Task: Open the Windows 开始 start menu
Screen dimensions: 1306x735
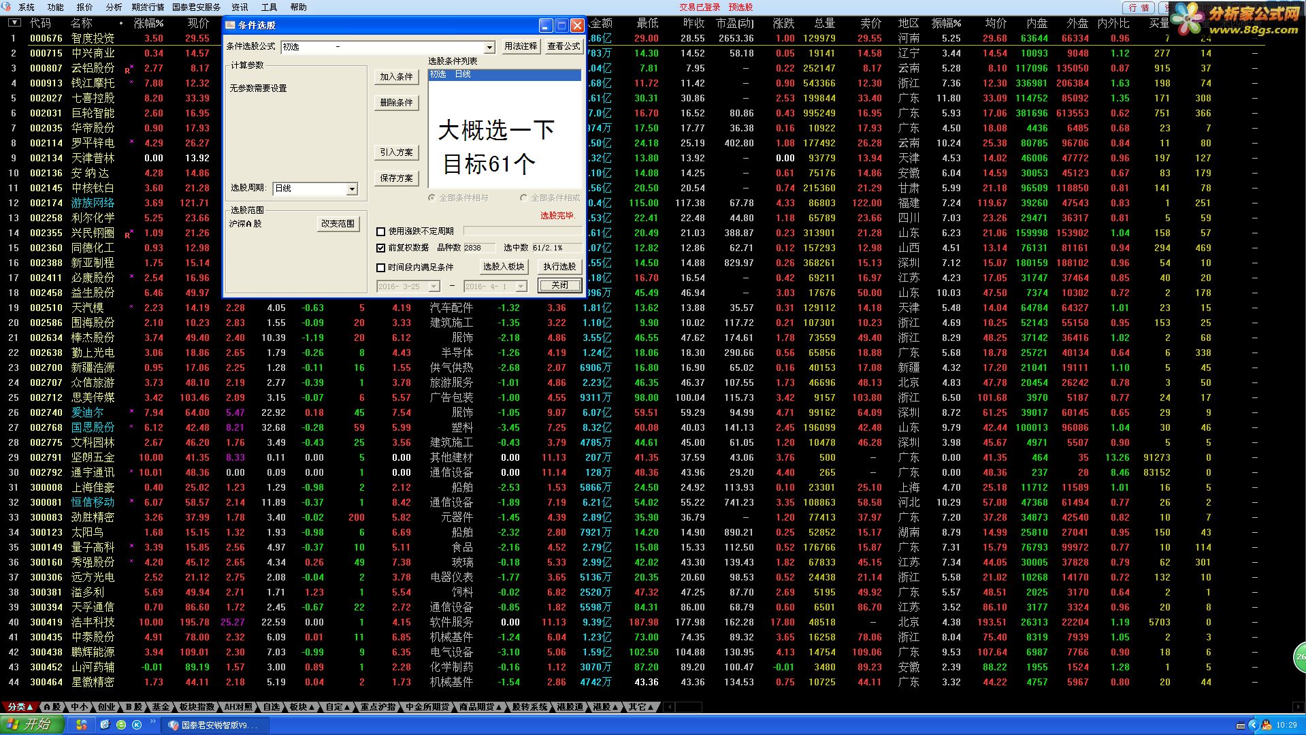Action: [32, 725]
